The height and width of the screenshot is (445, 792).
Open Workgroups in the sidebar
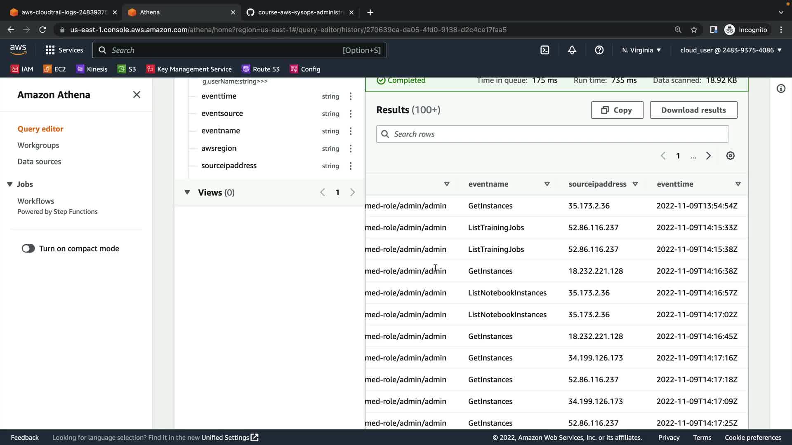(38, 145)
